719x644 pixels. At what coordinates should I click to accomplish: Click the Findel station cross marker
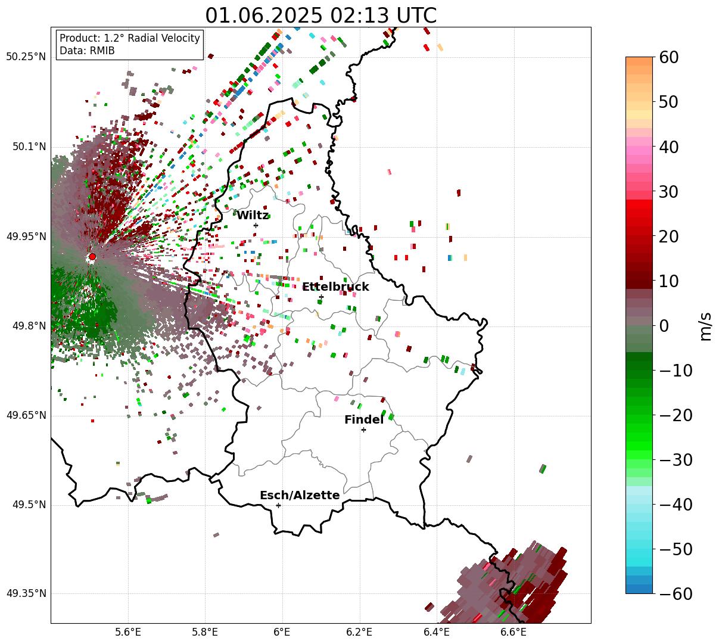click(x=363, y=430)
